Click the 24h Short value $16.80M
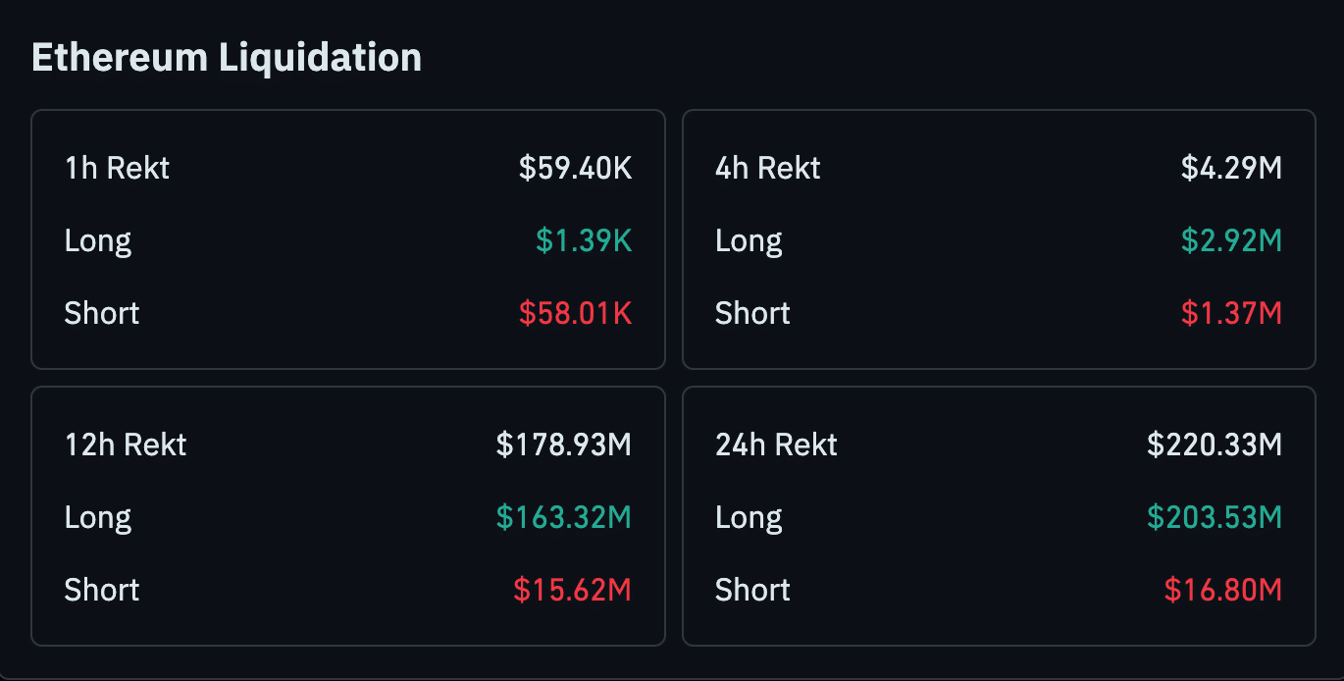Viewport: 1344px width, 681px height. coord(1222,590)
